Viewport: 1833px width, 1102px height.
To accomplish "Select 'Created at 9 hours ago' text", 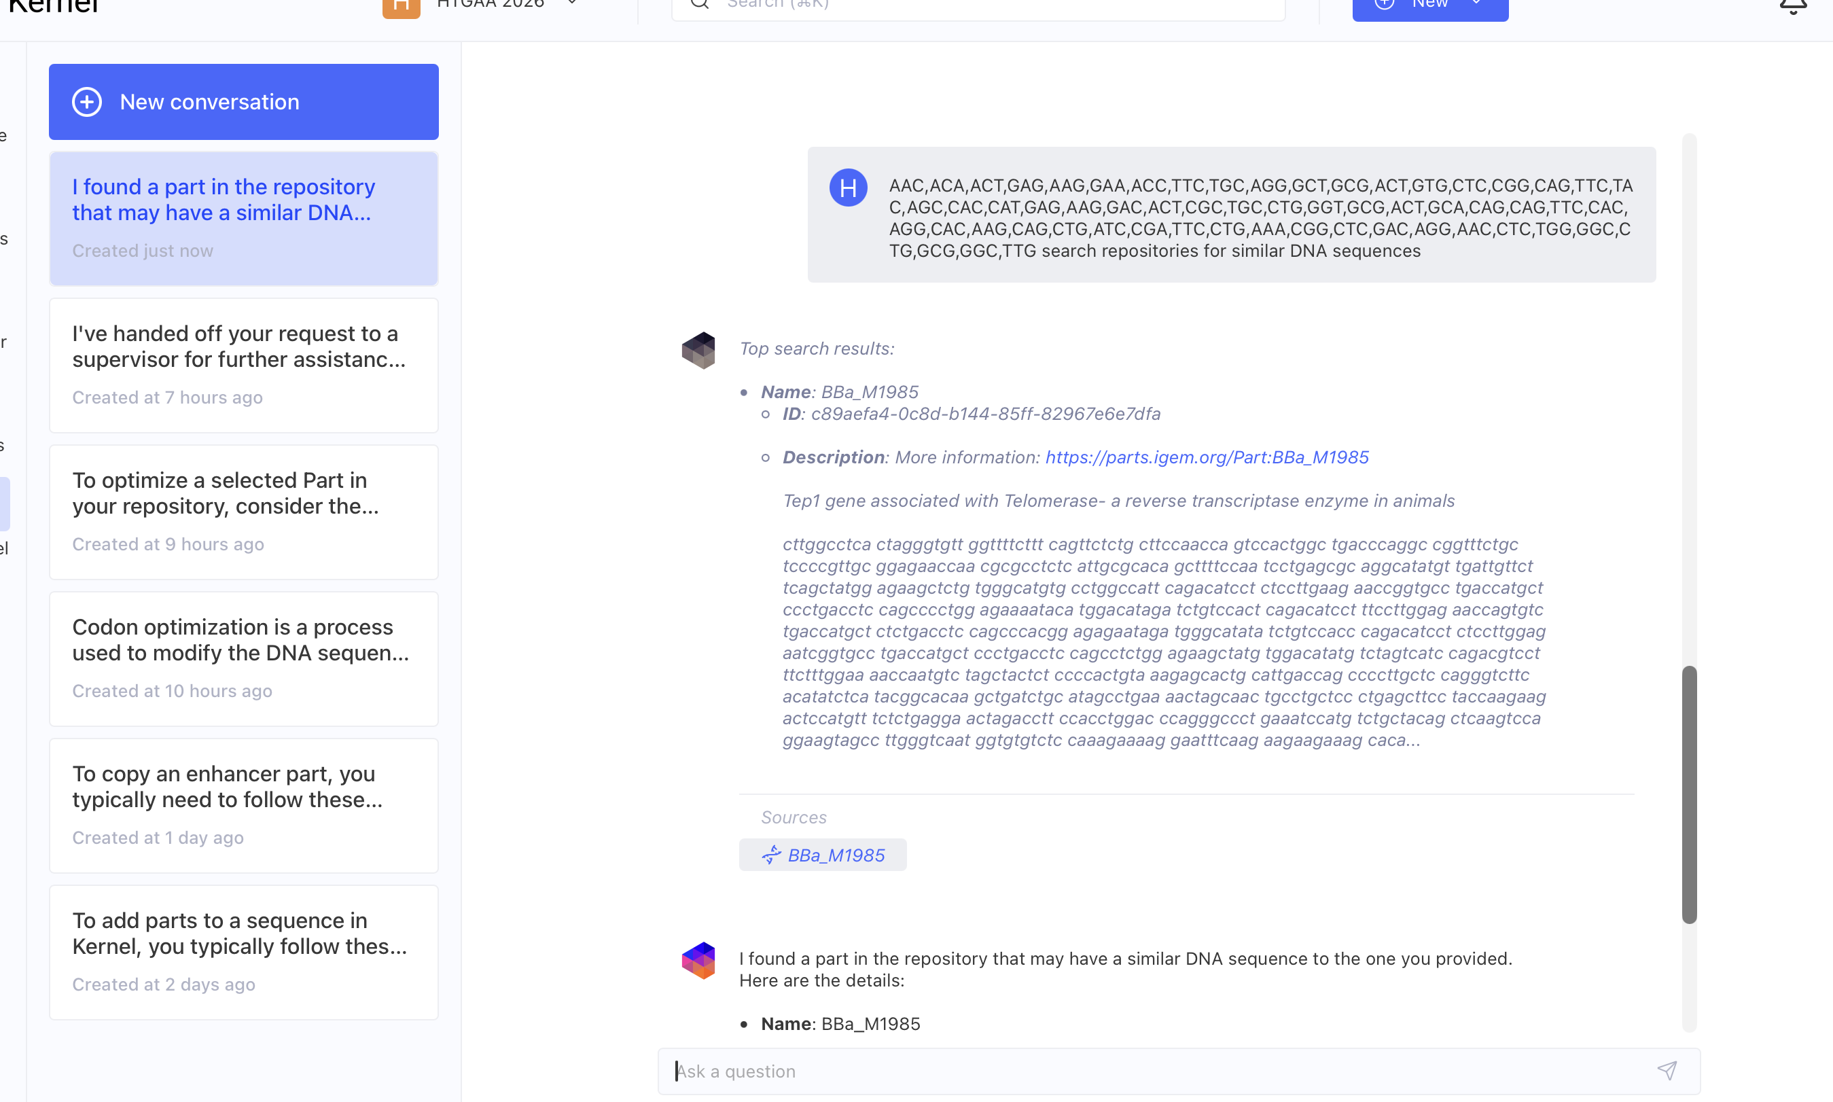I will [x=168, y=544].
